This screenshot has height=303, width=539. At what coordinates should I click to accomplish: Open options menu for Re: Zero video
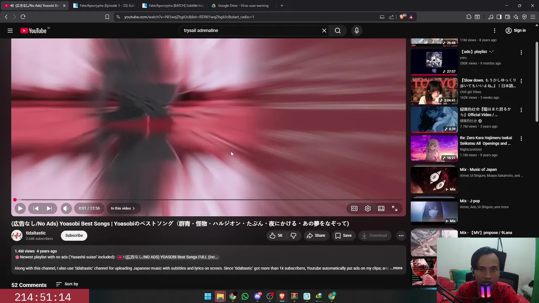tap(521, 138)
